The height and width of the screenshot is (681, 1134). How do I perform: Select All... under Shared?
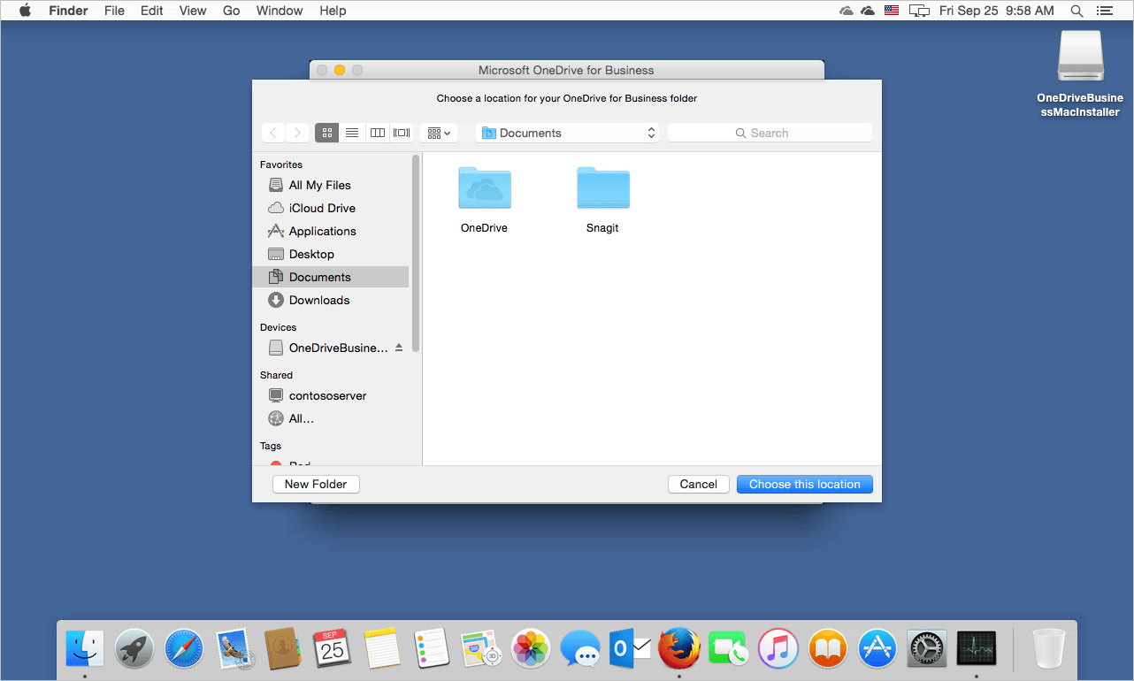pyautogui.click(x=330, y=418)
